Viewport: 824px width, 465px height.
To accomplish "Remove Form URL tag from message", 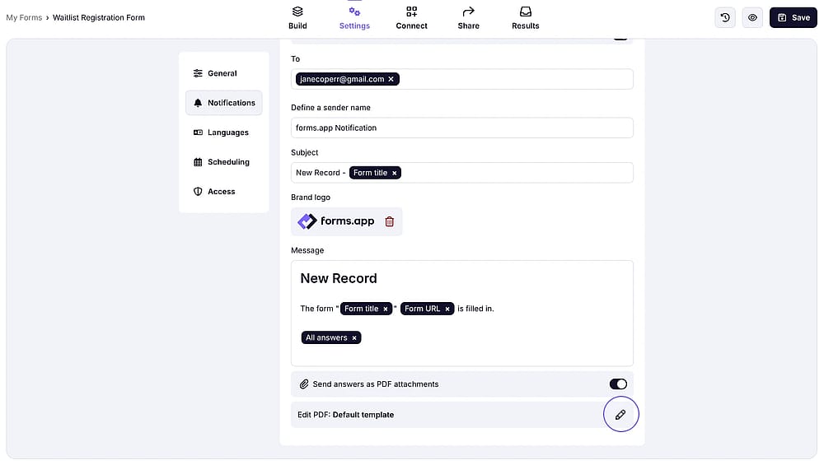I will (x=447, y=309).
